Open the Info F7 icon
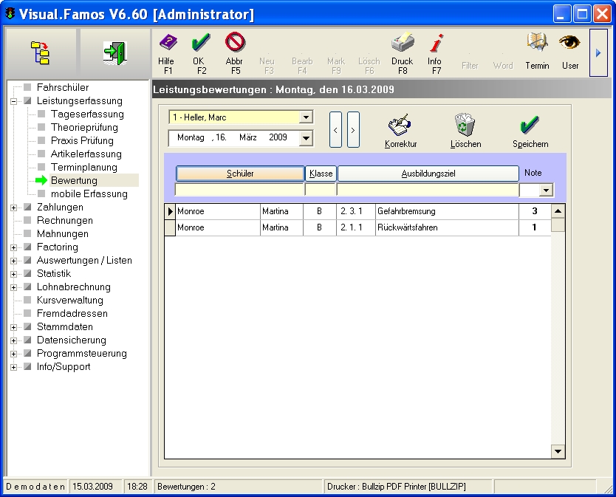616x497 pixels. point(435,44)
